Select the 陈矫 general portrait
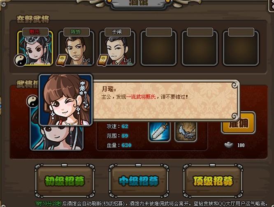The width and height of the screenshot is (274, 207). click(x=76, y=48)
